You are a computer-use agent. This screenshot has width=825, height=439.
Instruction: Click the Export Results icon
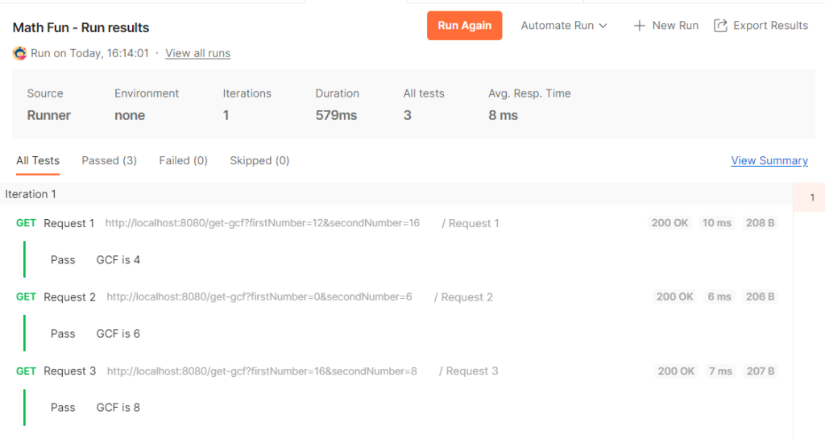(x=720, y=26)
